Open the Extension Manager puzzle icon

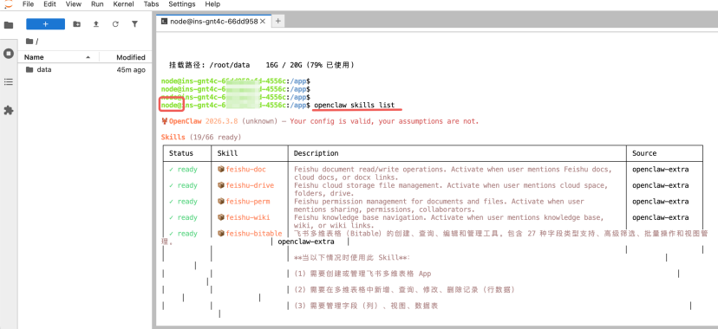coord(9,110)
